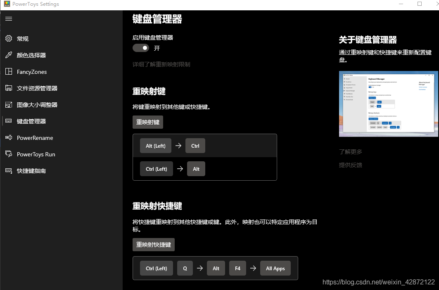Click the 关于键盘管理器 heading
Viewport: 439px width, 290px height.
click(368, 40)
